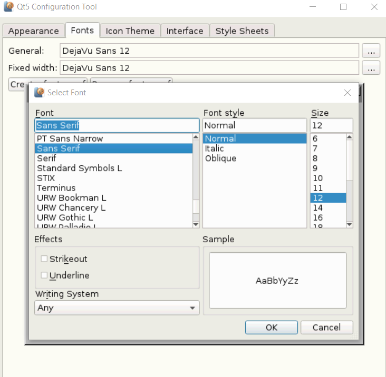Open the Icon Theme tab

pos(130,31)
